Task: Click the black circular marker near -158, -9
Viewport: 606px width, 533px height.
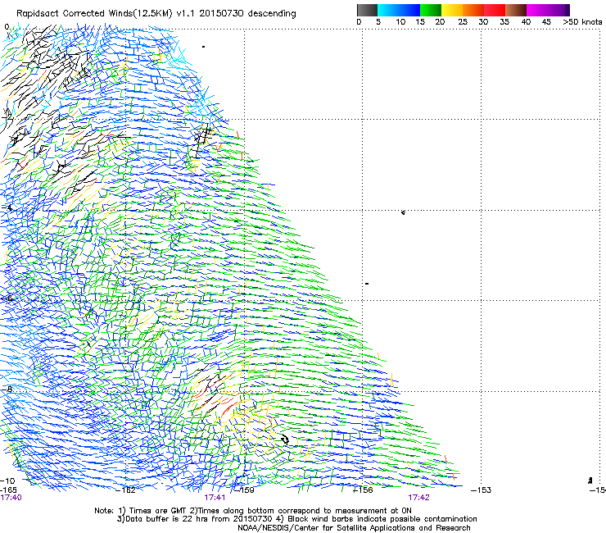Action: 285,440
